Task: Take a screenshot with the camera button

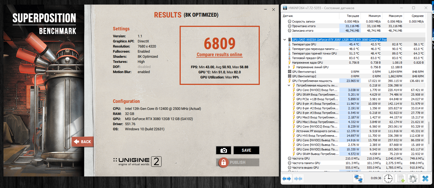Action: pos(223,150)
